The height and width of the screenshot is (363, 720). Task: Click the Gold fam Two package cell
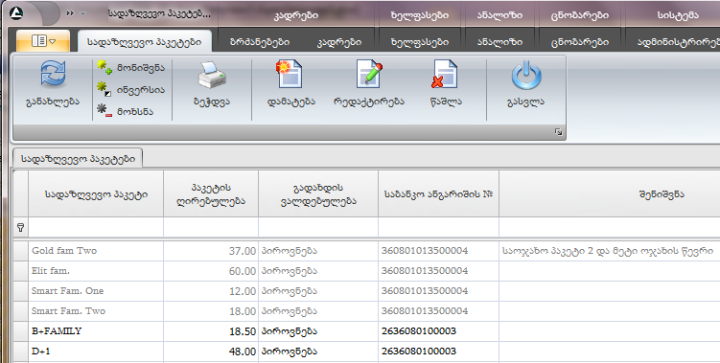pos(96,251)
